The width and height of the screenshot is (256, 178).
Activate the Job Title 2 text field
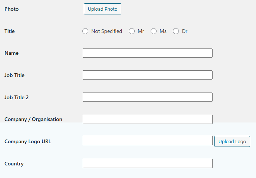click(x=147, y=97)
